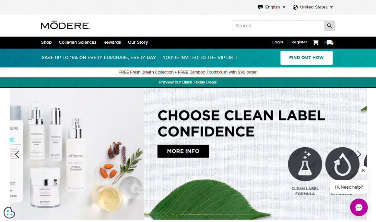Open the Shop menu
Image resolution: width=376 pixels, height=222 pixels.
tap(46, 42)
